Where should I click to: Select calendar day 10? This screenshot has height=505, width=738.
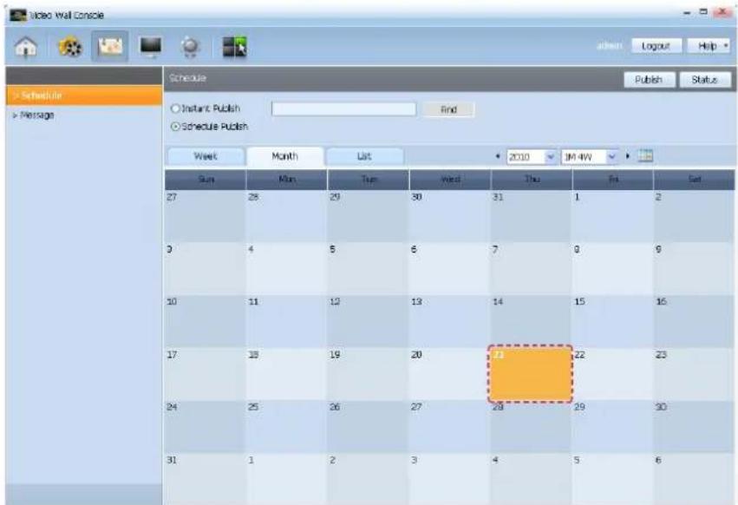[x=205, y=322]
